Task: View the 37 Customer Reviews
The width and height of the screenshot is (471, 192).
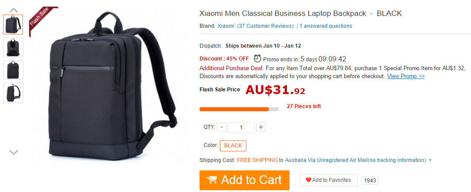Action: pyautogui.click(x=266, y=26)
